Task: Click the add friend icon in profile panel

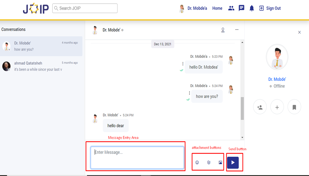Action: click(x=260, y=107)
